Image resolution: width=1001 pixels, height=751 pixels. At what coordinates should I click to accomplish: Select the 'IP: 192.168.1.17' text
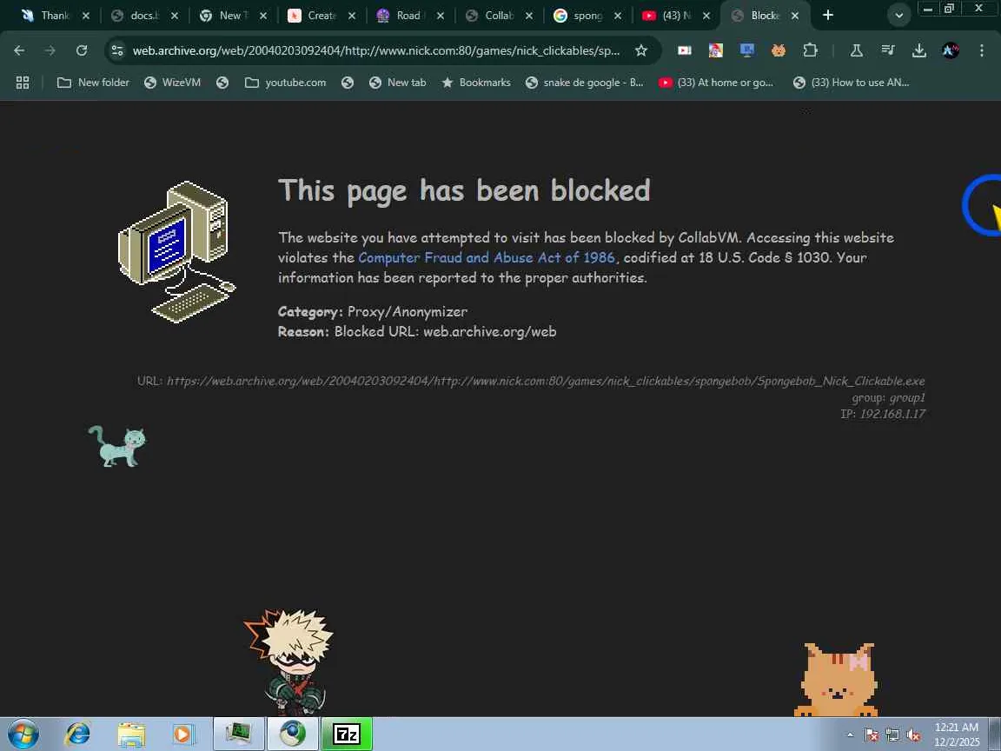[x=882, y=414]
